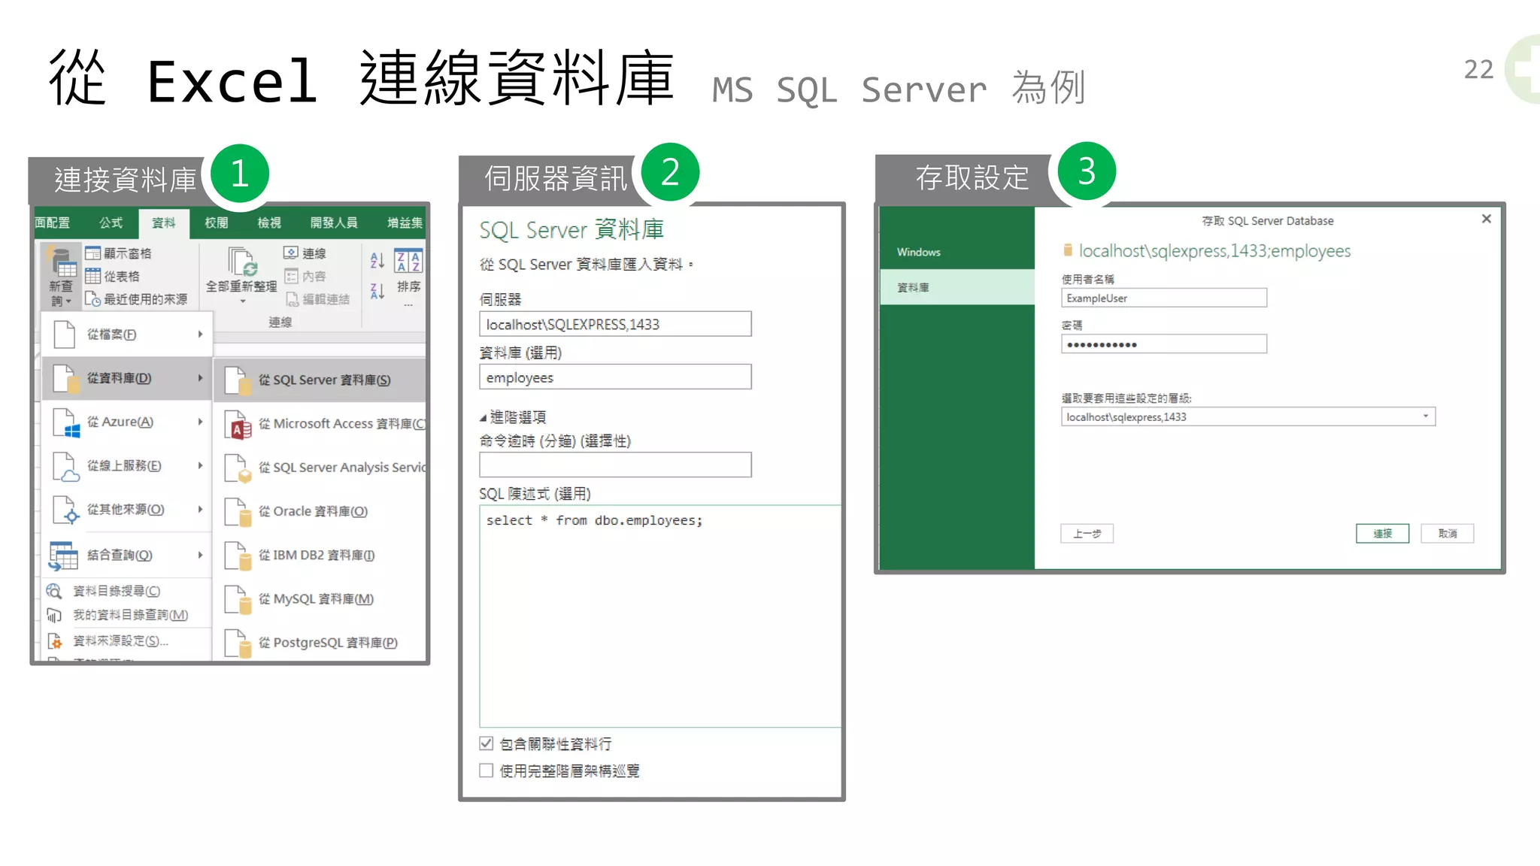Switch to the 檢視 ribbon tab
This screenshot has width=1540, height=866.
[268, 223]
